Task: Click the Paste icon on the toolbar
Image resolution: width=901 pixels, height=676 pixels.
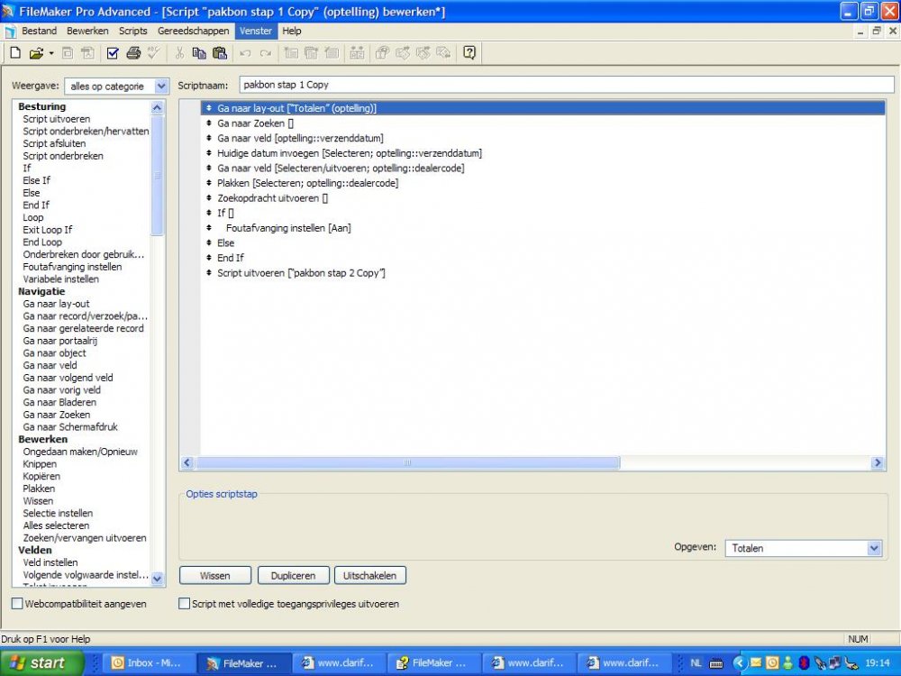Action: pos(219,53)
